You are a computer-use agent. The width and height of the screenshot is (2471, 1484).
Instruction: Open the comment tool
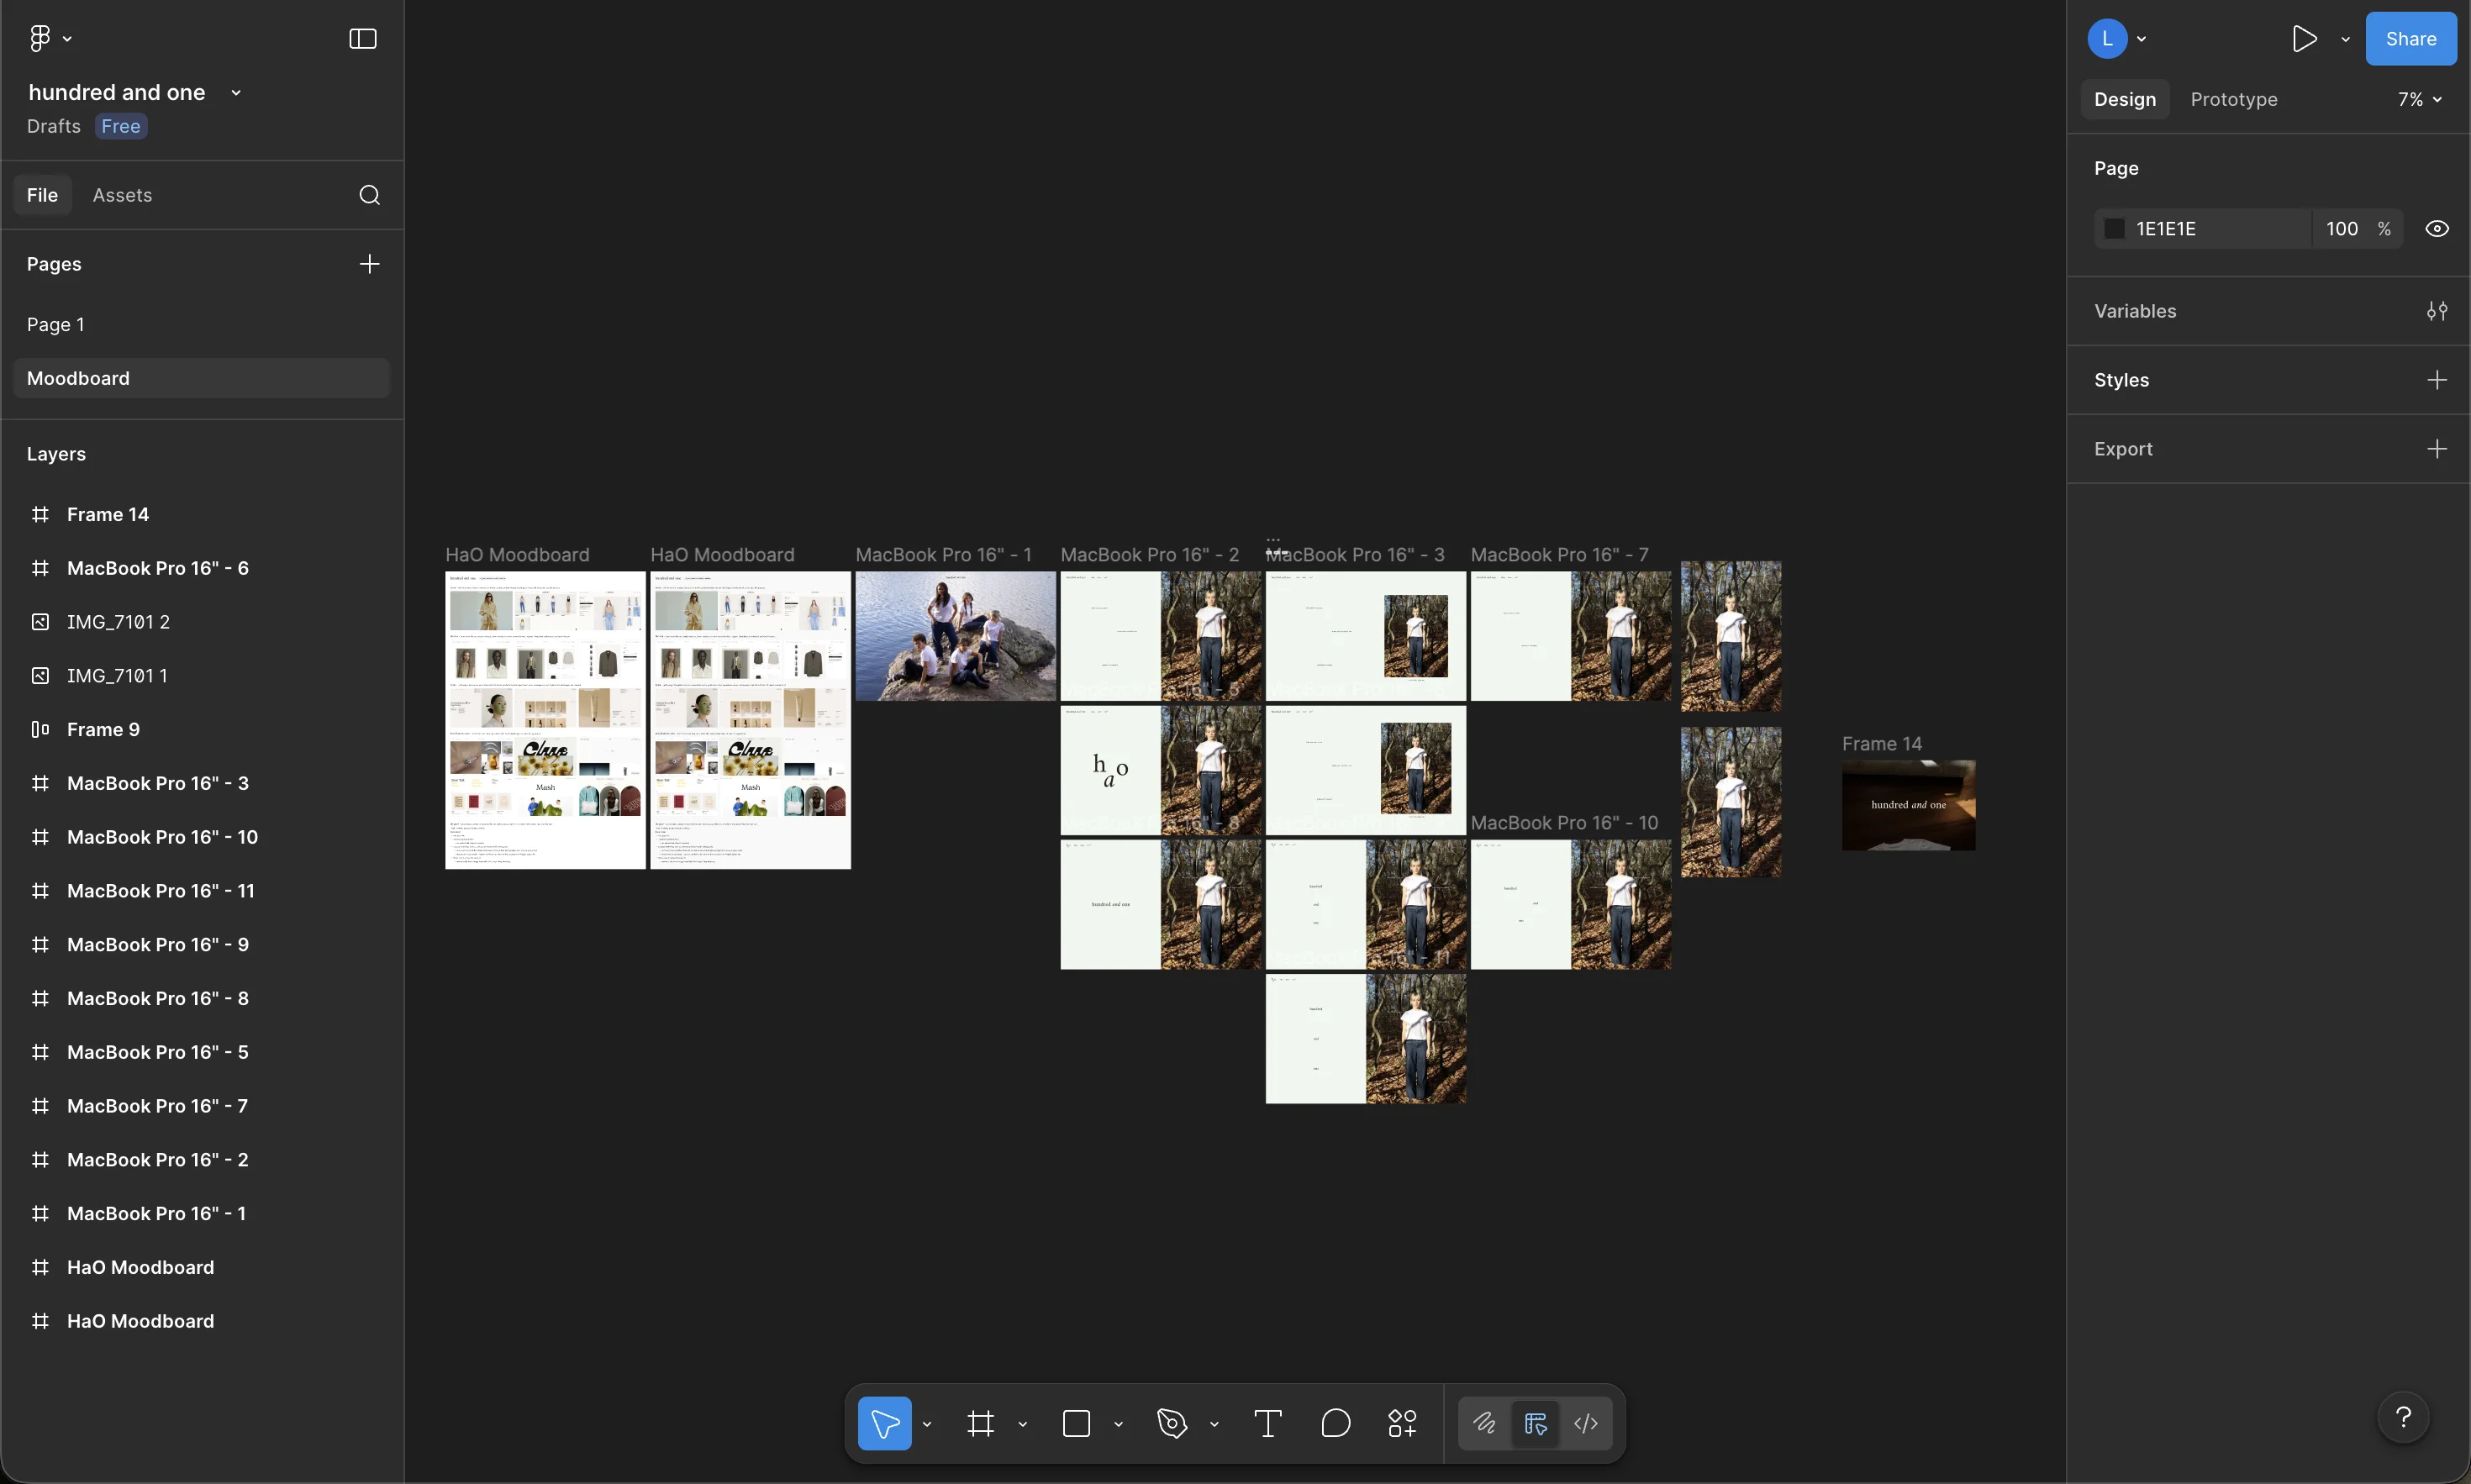pyautogui.click(x=1335, y=1422)
